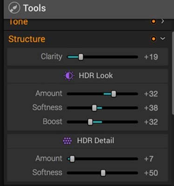
Task: Click the Tools panel title
Action: [x=34, y=8]
